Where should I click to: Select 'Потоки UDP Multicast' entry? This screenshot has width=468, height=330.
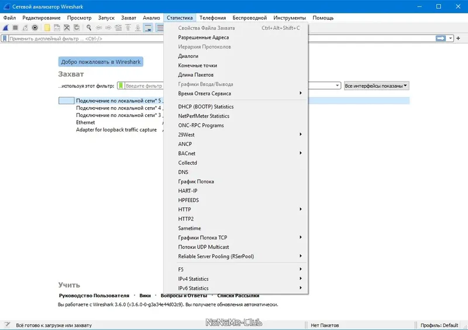click(x=236, y=247)
